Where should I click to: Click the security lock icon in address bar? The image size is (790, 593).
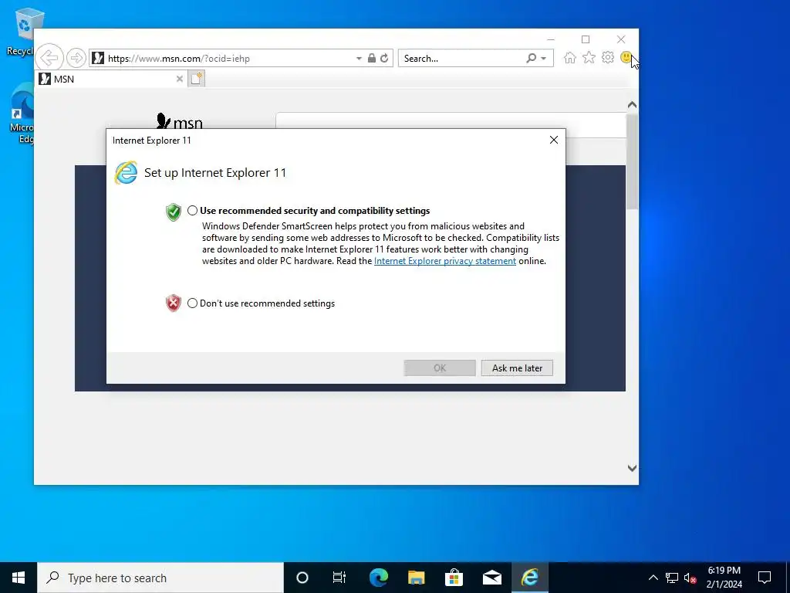click(x=371, y=58)
